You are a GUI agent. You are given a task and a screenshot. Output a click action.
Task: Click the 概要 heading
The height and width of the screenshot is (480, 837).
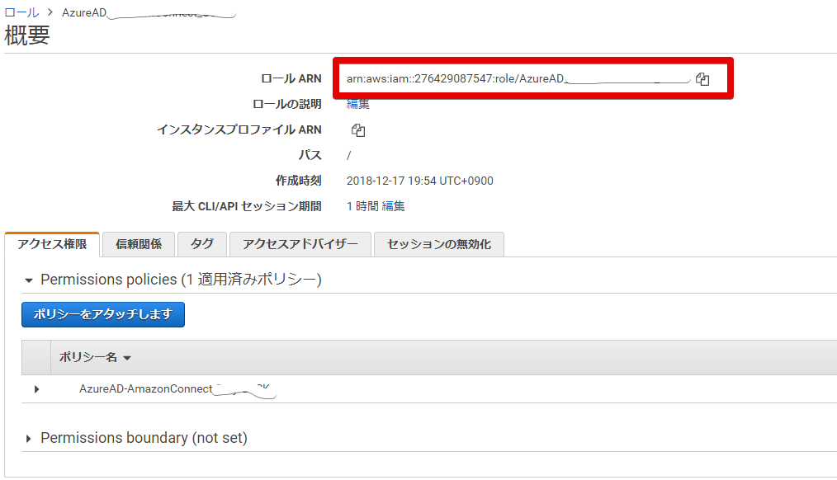pyautogui.click(x=27, y=35)
